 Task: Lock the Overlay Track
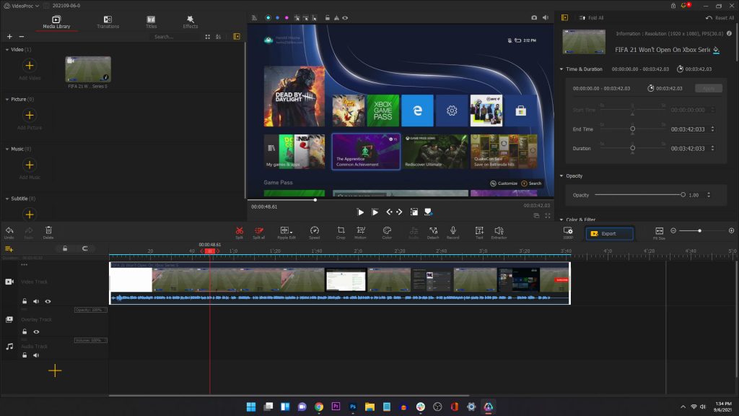25,331
